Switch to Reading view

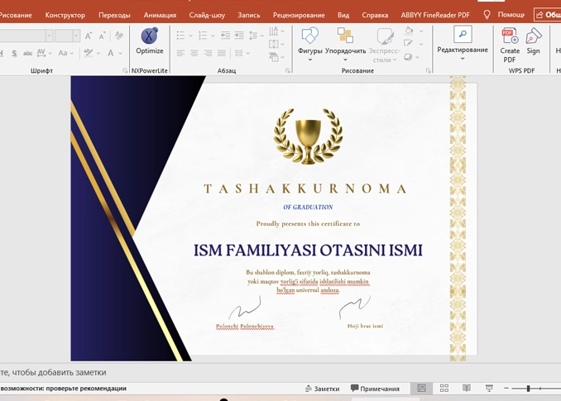[467, 388]
